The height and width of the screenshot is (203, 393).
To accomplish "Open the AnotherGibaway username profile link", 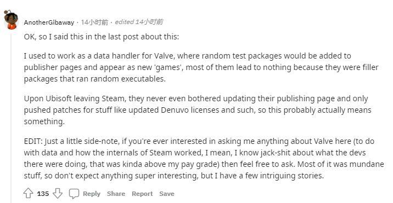I will 49,22.
